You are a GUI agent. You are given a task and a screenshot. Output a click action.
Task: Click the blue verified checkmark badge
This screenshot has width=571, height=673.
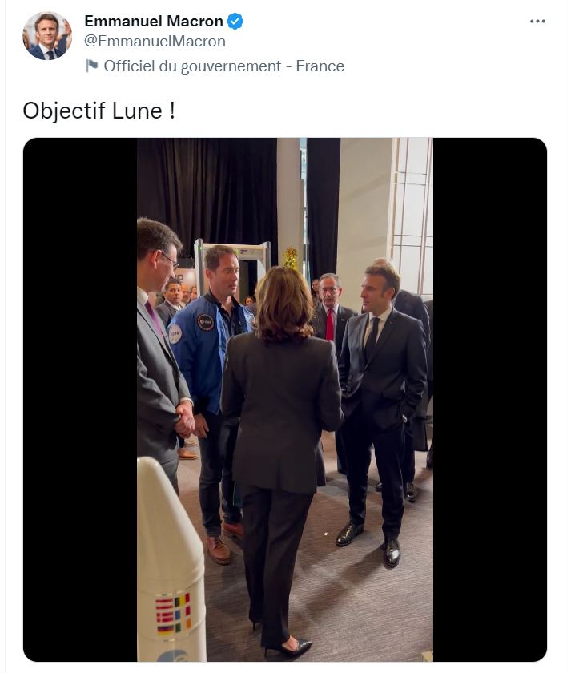tap(235, 21)
